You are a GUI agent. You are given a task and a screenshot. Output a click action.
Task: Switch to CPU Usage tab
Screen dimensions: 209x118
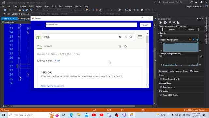pyautogui.click(x=194, y=71)
